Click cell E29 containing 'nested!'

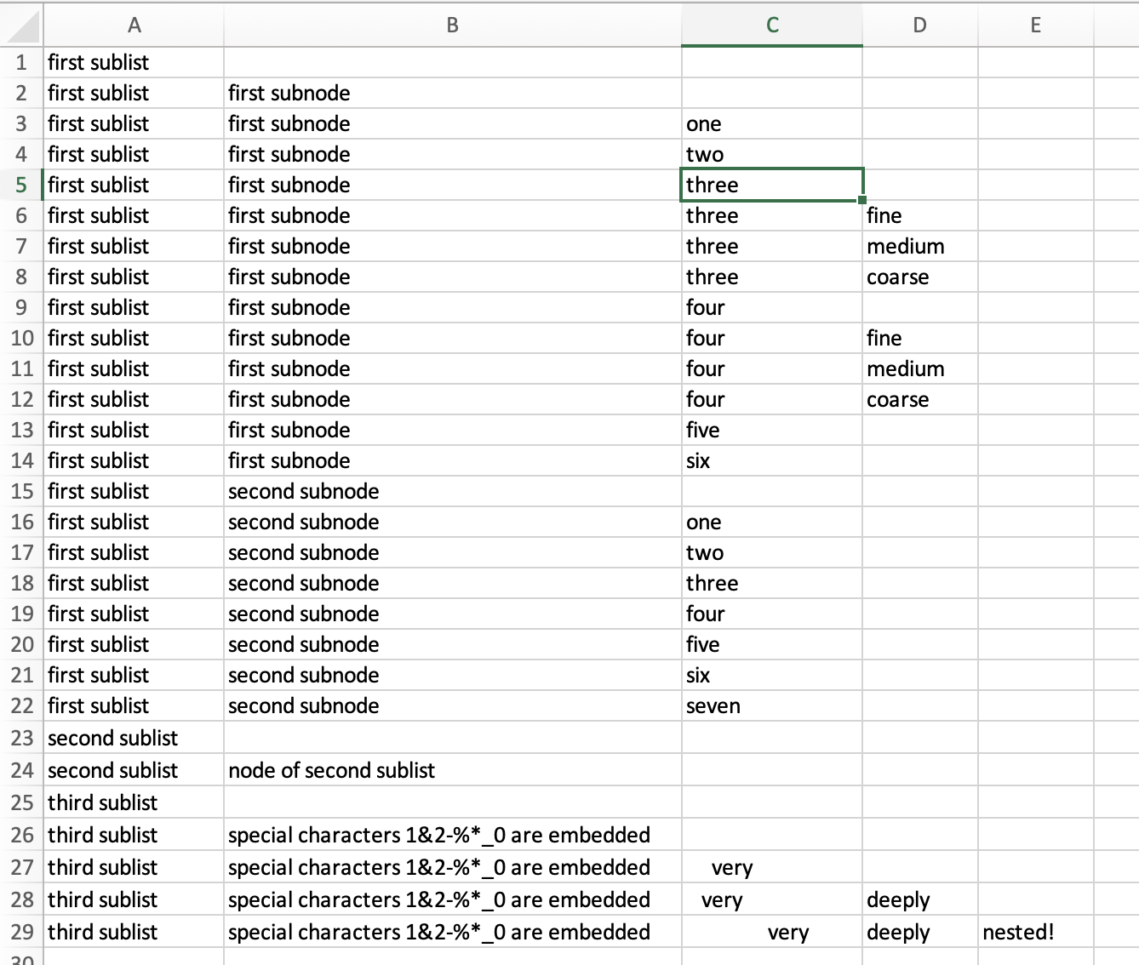click(1036, 932)
